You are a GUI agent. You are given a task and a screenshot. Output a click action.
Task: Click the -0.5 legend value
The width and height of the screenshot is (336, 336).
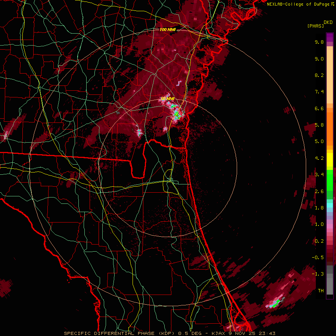(x=318, y=258)
